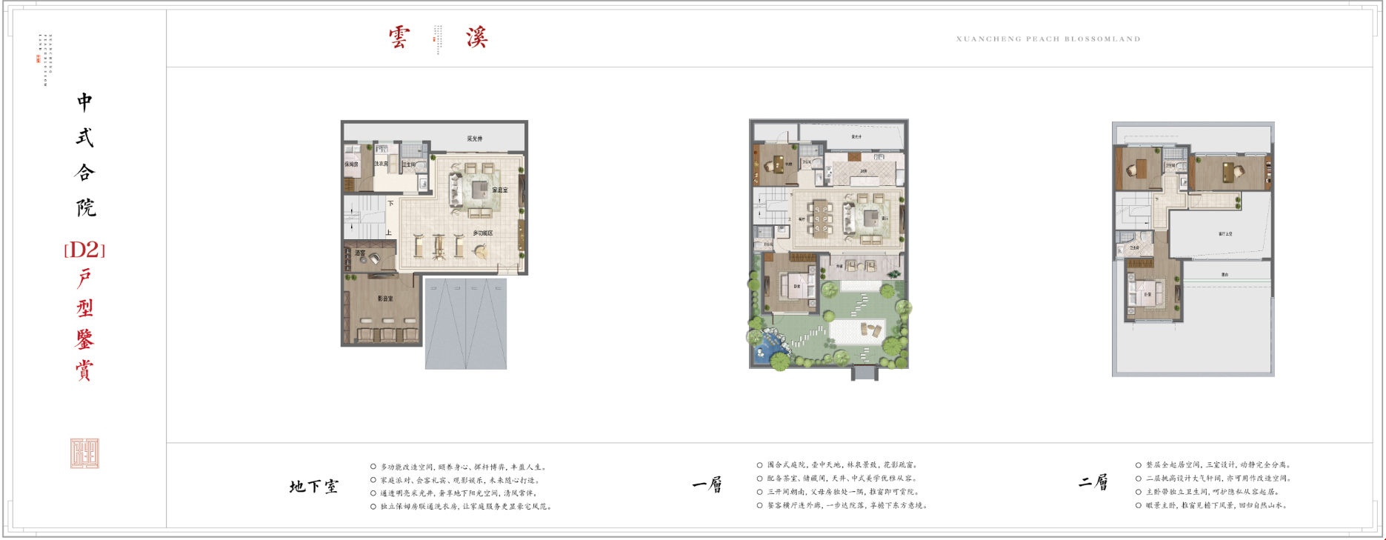Click the red [D2] label
1386x540 pixels.
tap(84, 250)
